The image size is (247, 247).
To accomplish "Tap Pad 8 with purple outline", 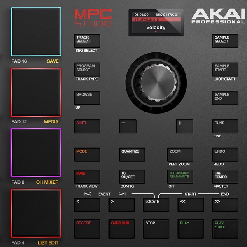I will coord(36,153).
